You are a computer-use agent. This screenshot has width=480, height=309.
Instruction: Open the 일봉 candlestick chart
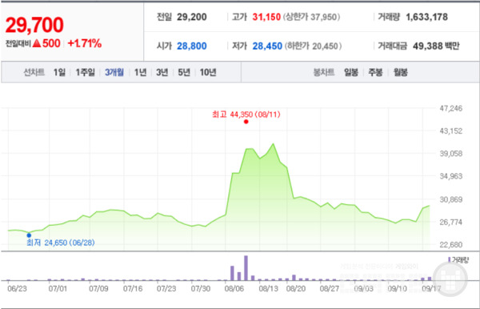[351, 73]
